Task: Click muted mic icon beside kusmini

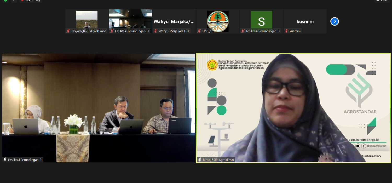Action: point(286,31)
